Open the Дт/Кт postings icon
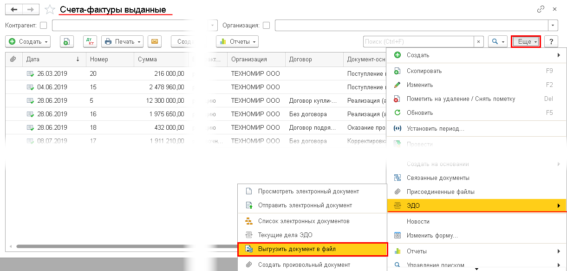This screenshot has width=567, height=271. coord(90,41)
